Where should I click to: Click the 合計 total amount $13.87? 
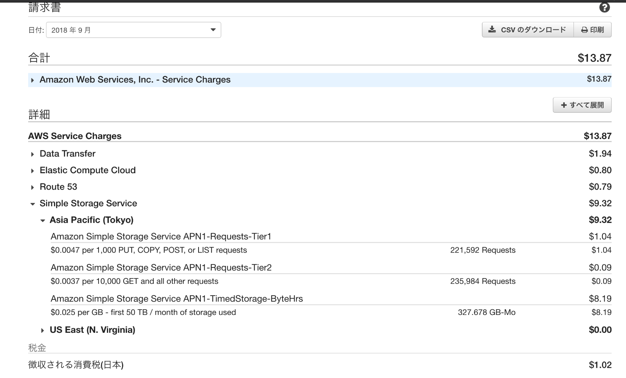tap(594, 58)
